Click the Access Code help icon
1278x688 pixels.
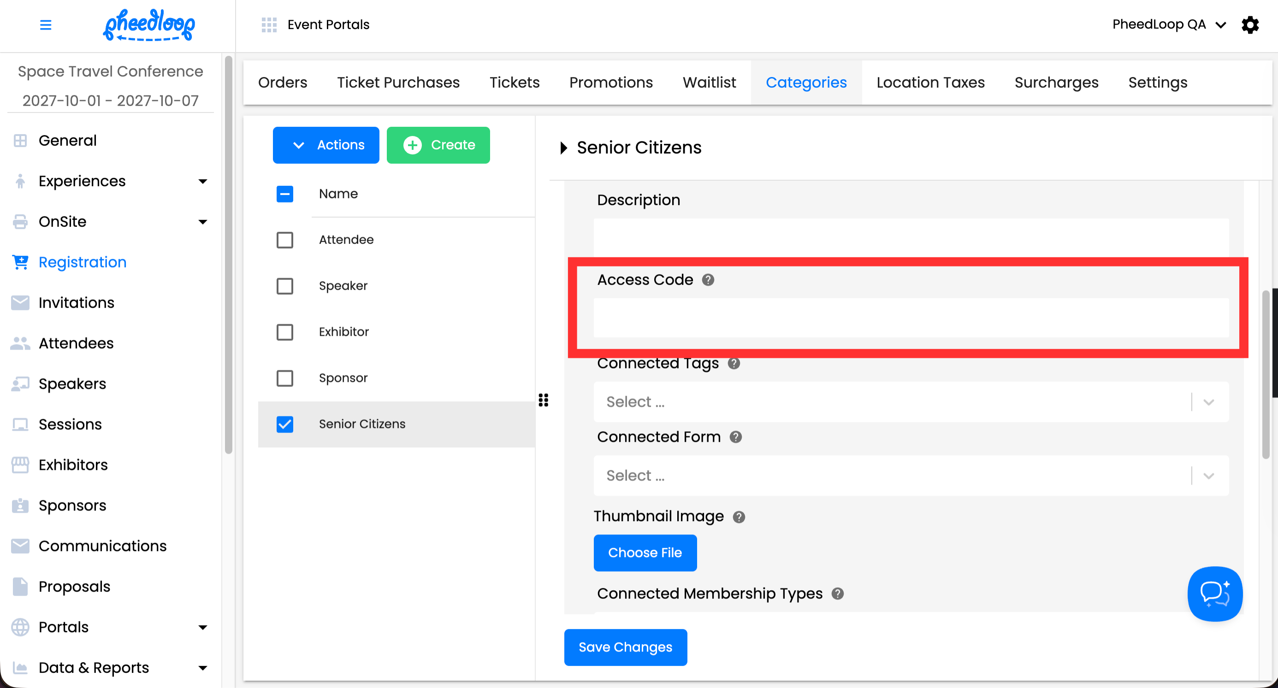(708, 280)
